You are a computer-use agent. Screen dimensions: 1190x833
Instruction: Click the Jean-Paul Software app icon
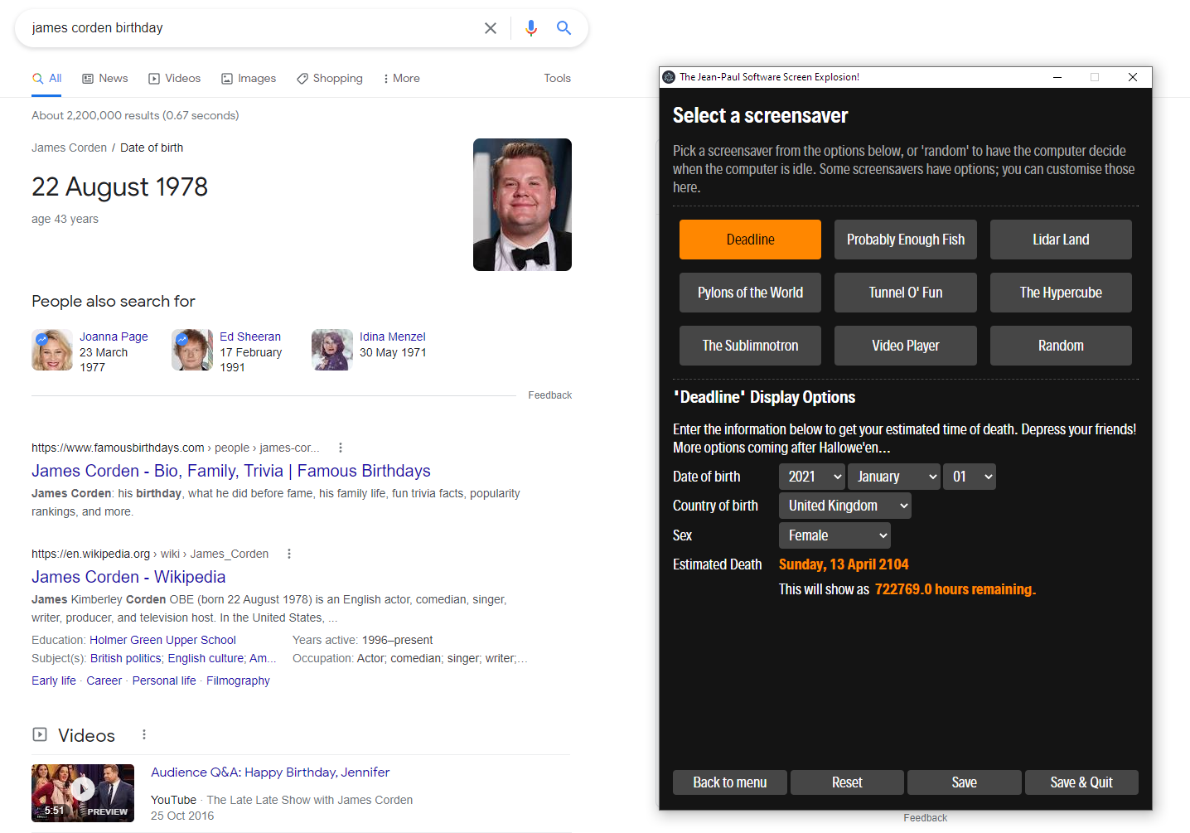point(670,77)
